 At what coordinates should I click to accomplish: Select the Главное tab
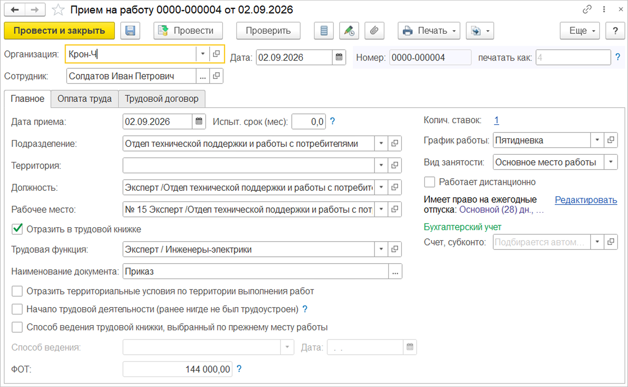coord(28,99)
